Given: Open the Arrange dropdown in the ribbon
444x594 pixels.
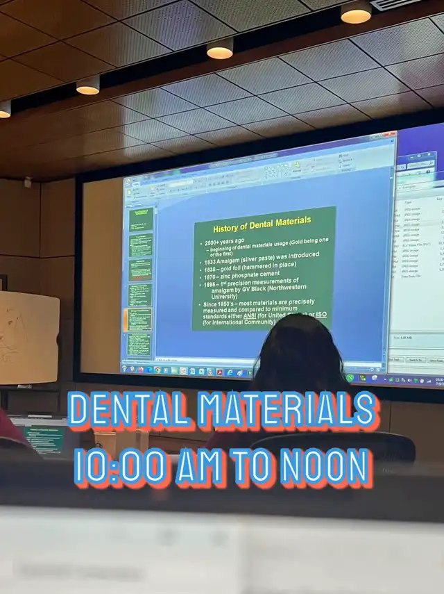Looking at the screenshot, I should 298,170.
